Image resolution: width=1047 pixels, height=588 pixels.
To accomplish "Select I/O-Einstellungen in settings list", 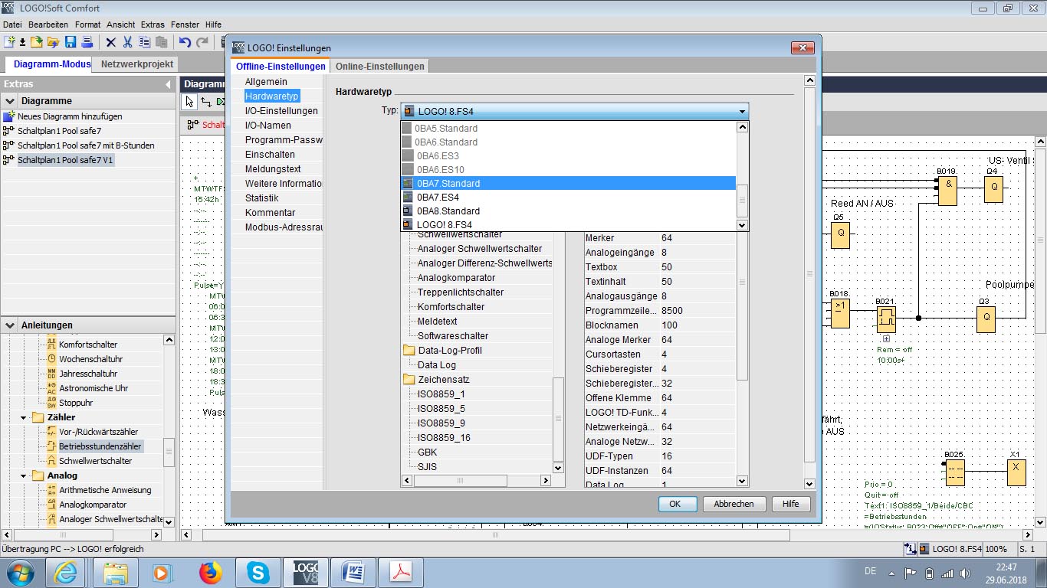I will point(281,111).
